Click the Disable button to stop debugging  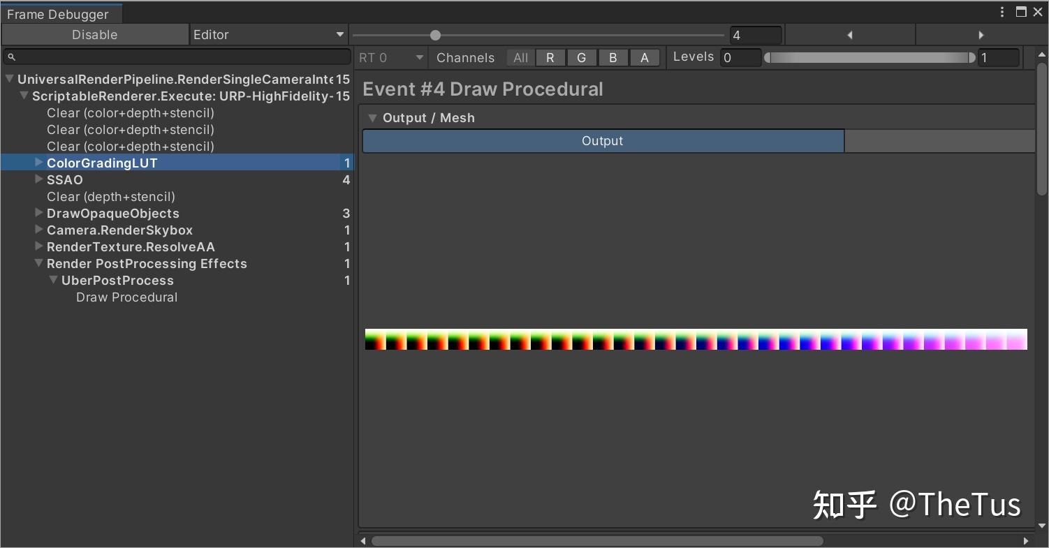click(94, 34)
